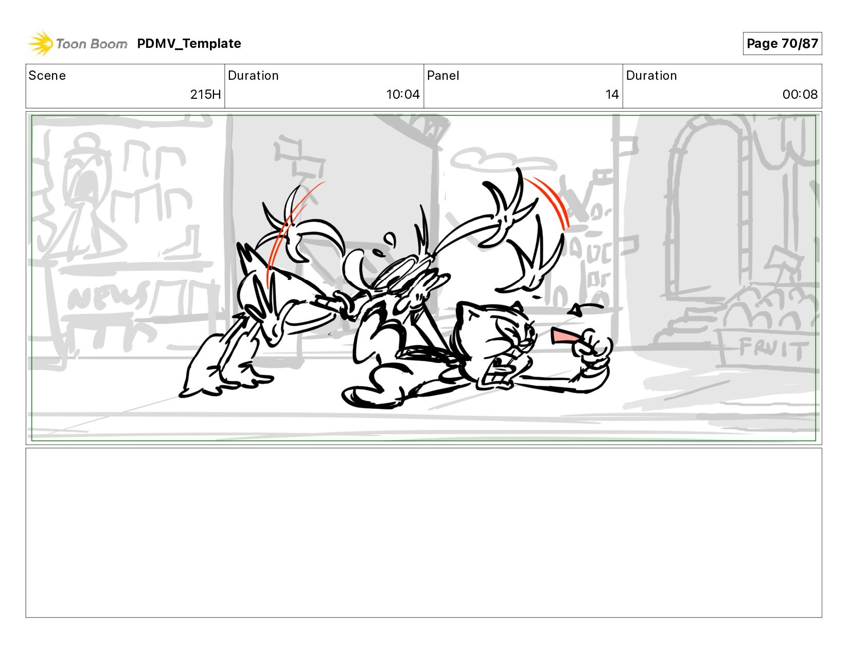
Task: Click the Scene label
Action: pos(47,76)
